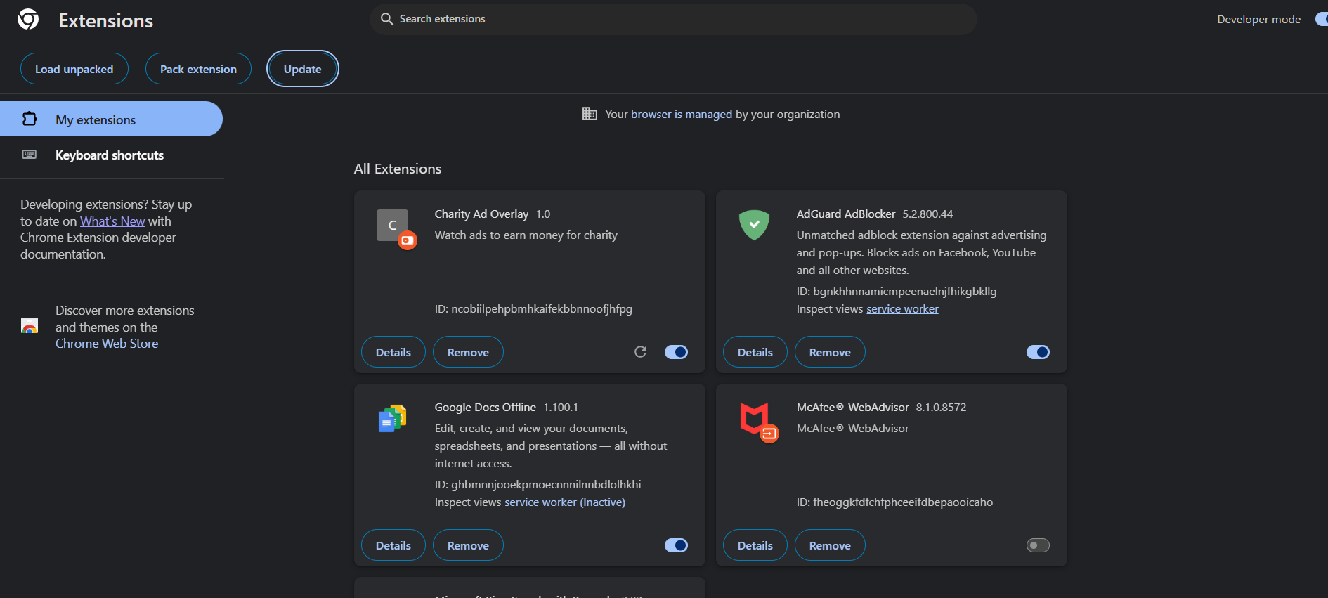Click Google Docs Offline version 1.100.1

click(561, 407)
